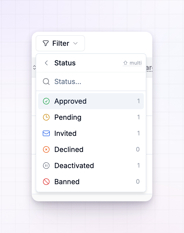Open the Filter dropdown button
The width and height of the screenshot is (184, 233).
(x=60, y=43)
